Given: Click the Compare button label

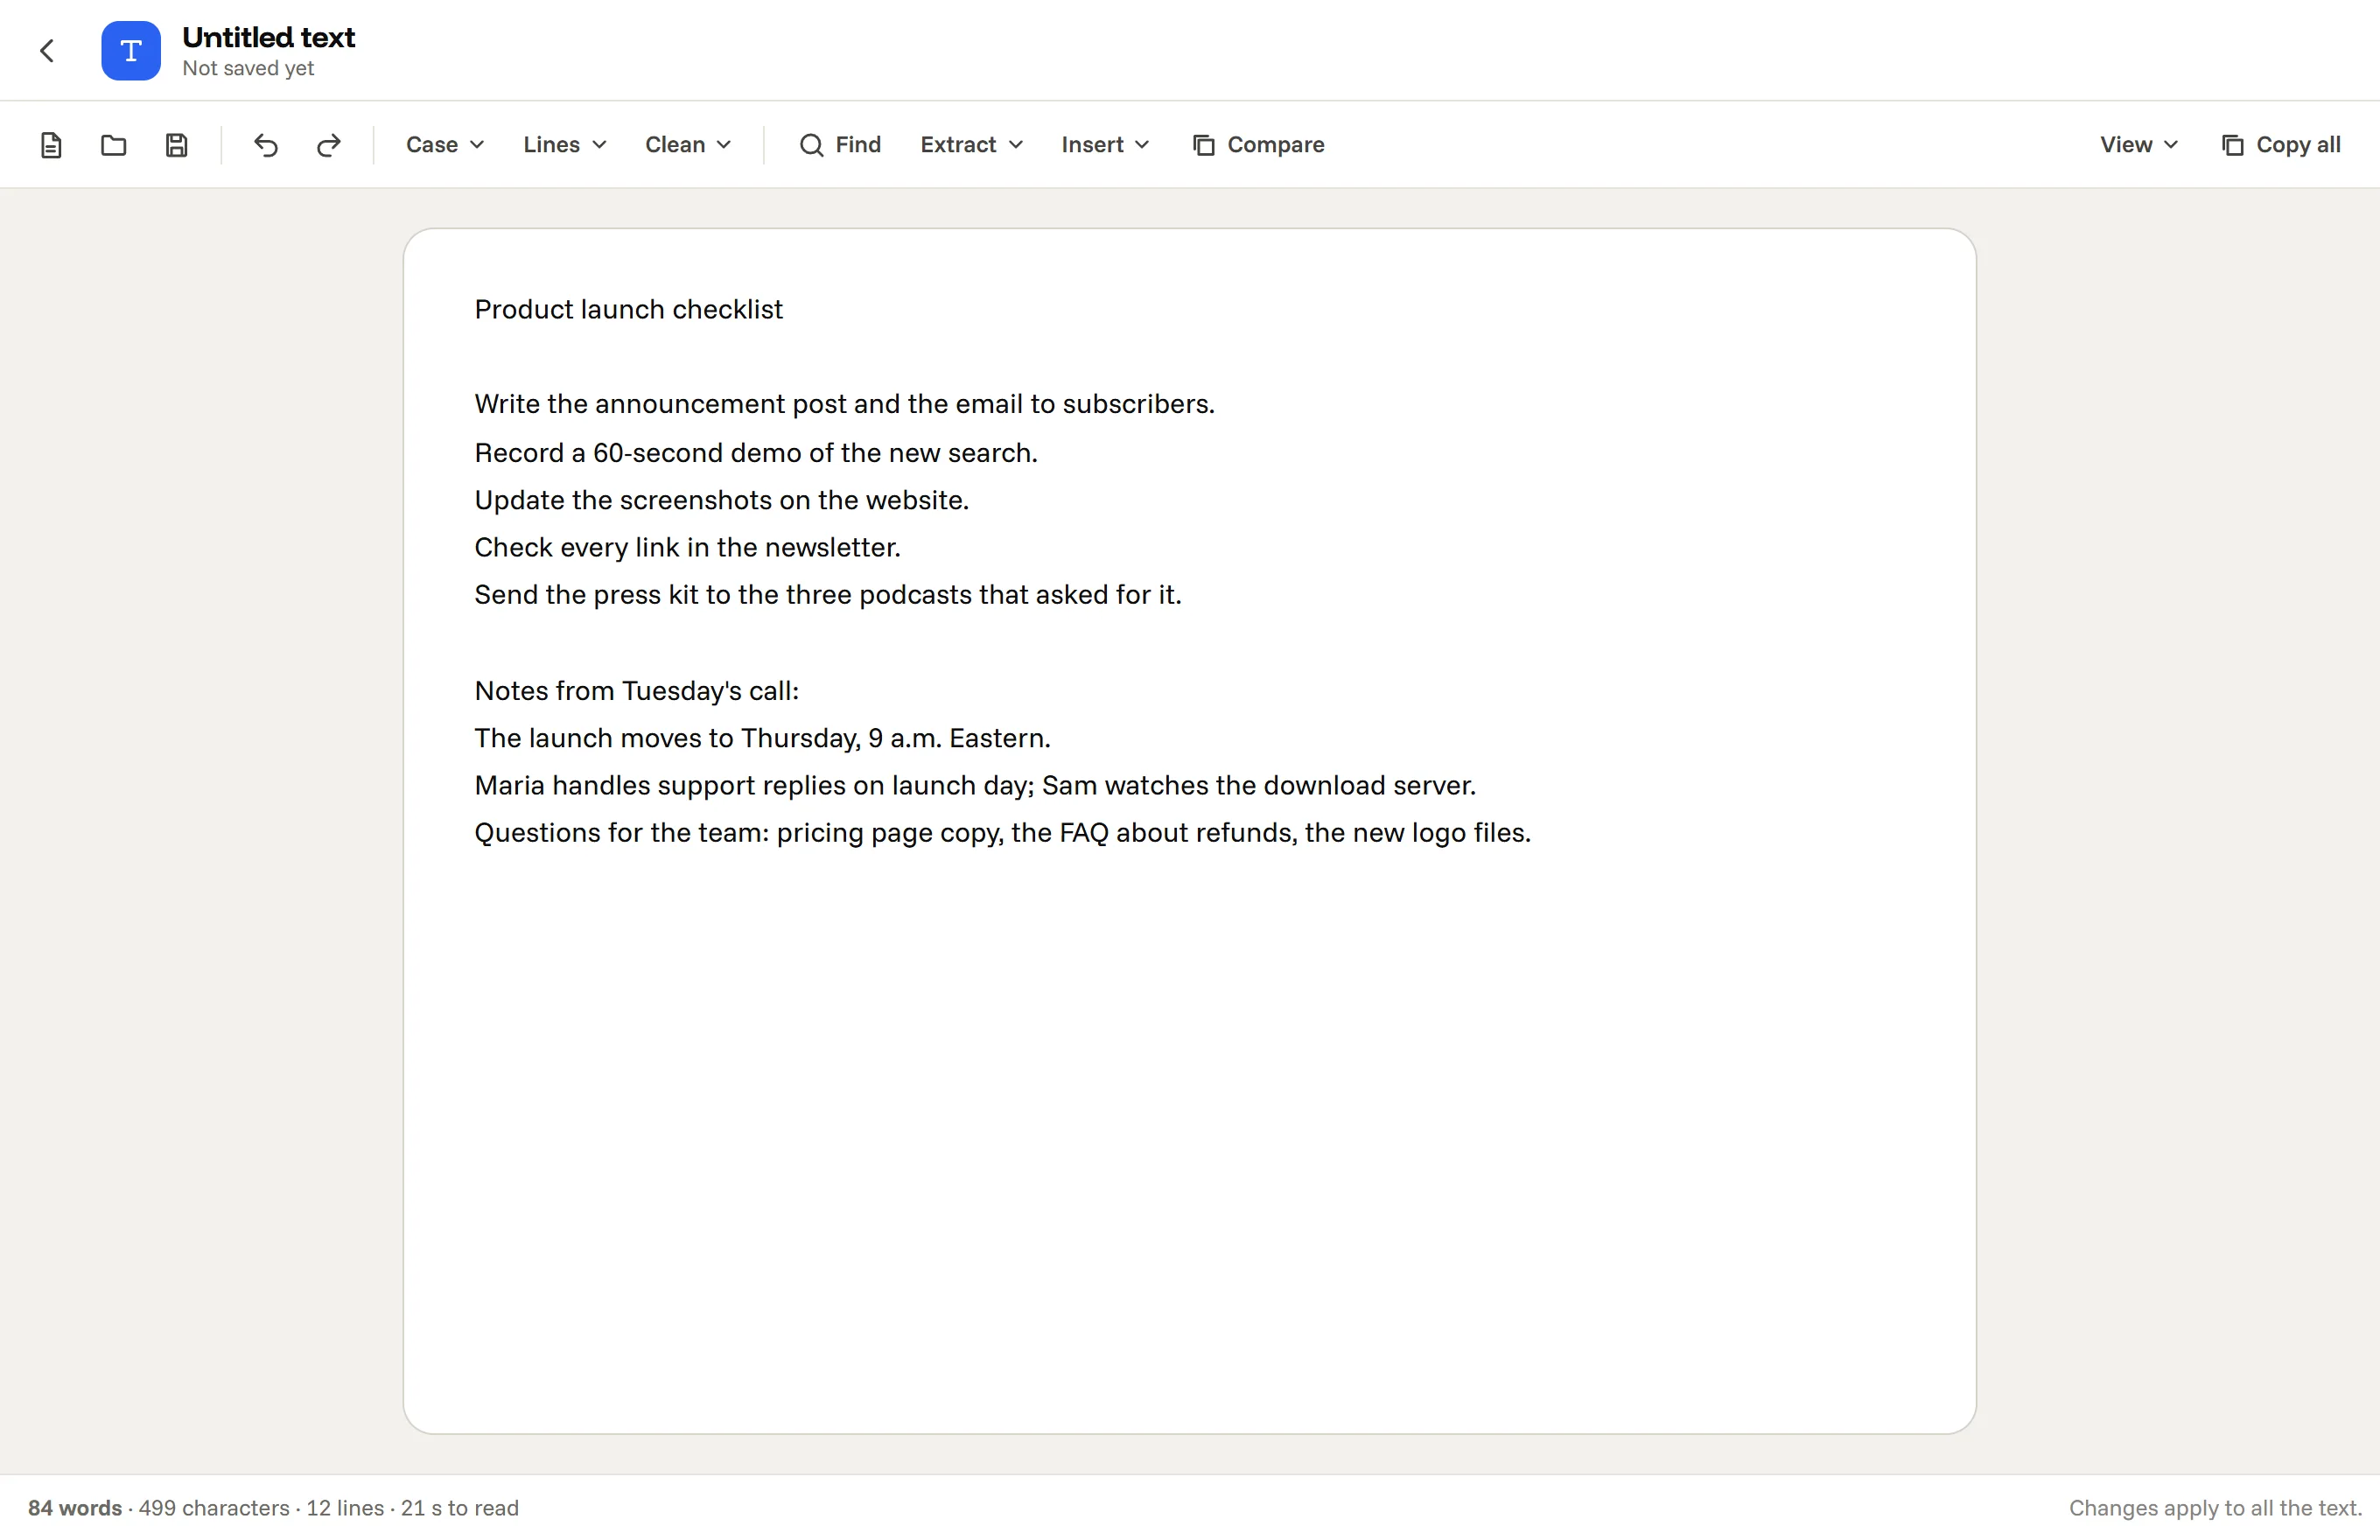Looking at the screenshot, I should (1275, 145).
